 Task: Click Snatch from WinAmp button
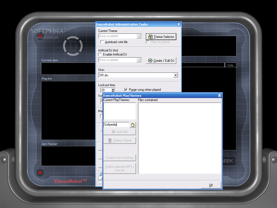pyautogui.click(x=120, y=158)
